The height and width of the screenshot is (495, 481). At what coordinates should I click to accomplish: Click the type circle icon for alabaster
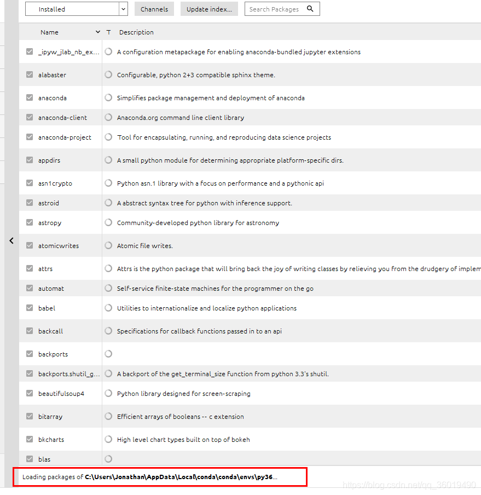108,75
